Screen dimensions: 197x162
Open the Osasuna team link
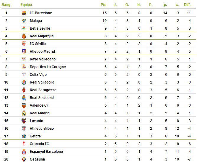(37, 159)
